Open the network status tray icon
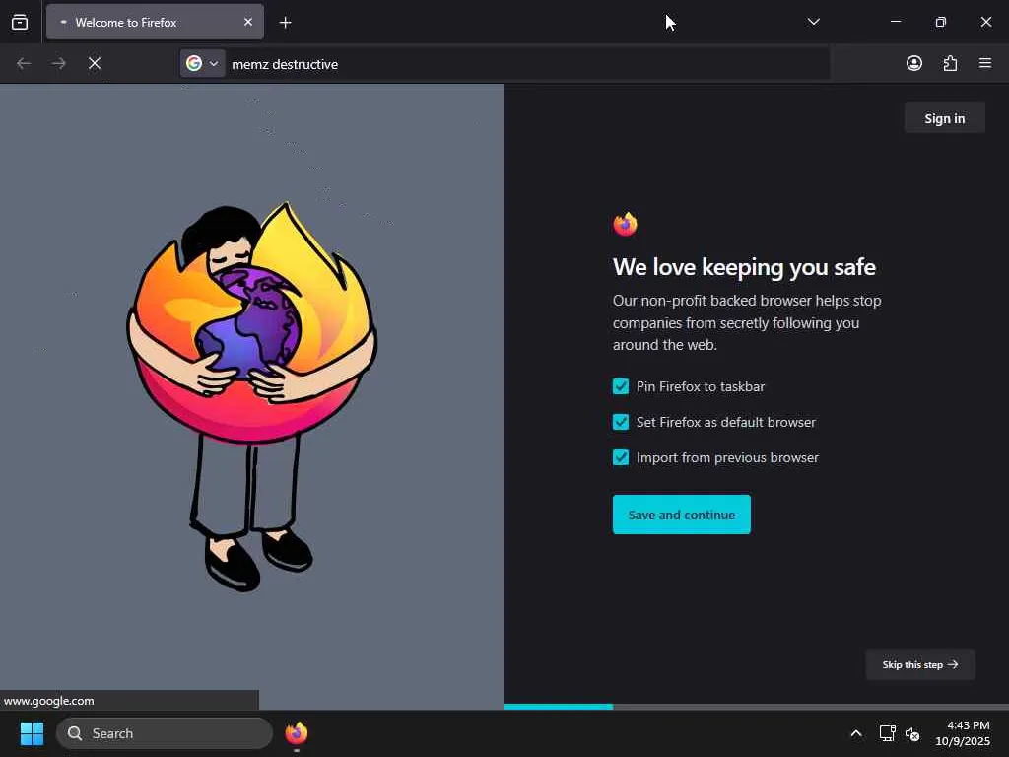 tap(888, 733)
